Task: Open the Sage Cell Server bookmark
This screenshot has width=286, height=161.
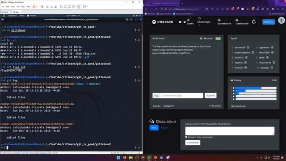Action: coord(164,14)
